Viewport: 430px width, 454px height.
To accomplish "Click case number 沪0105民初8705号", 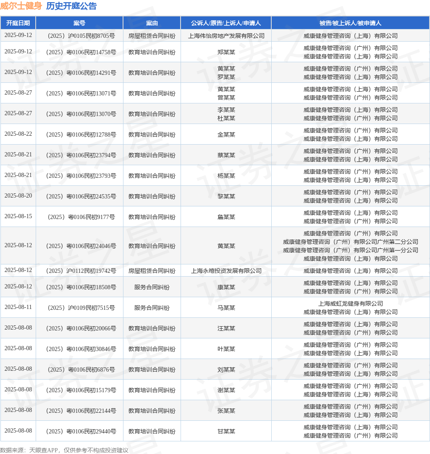I will click(x=81, y=36).
